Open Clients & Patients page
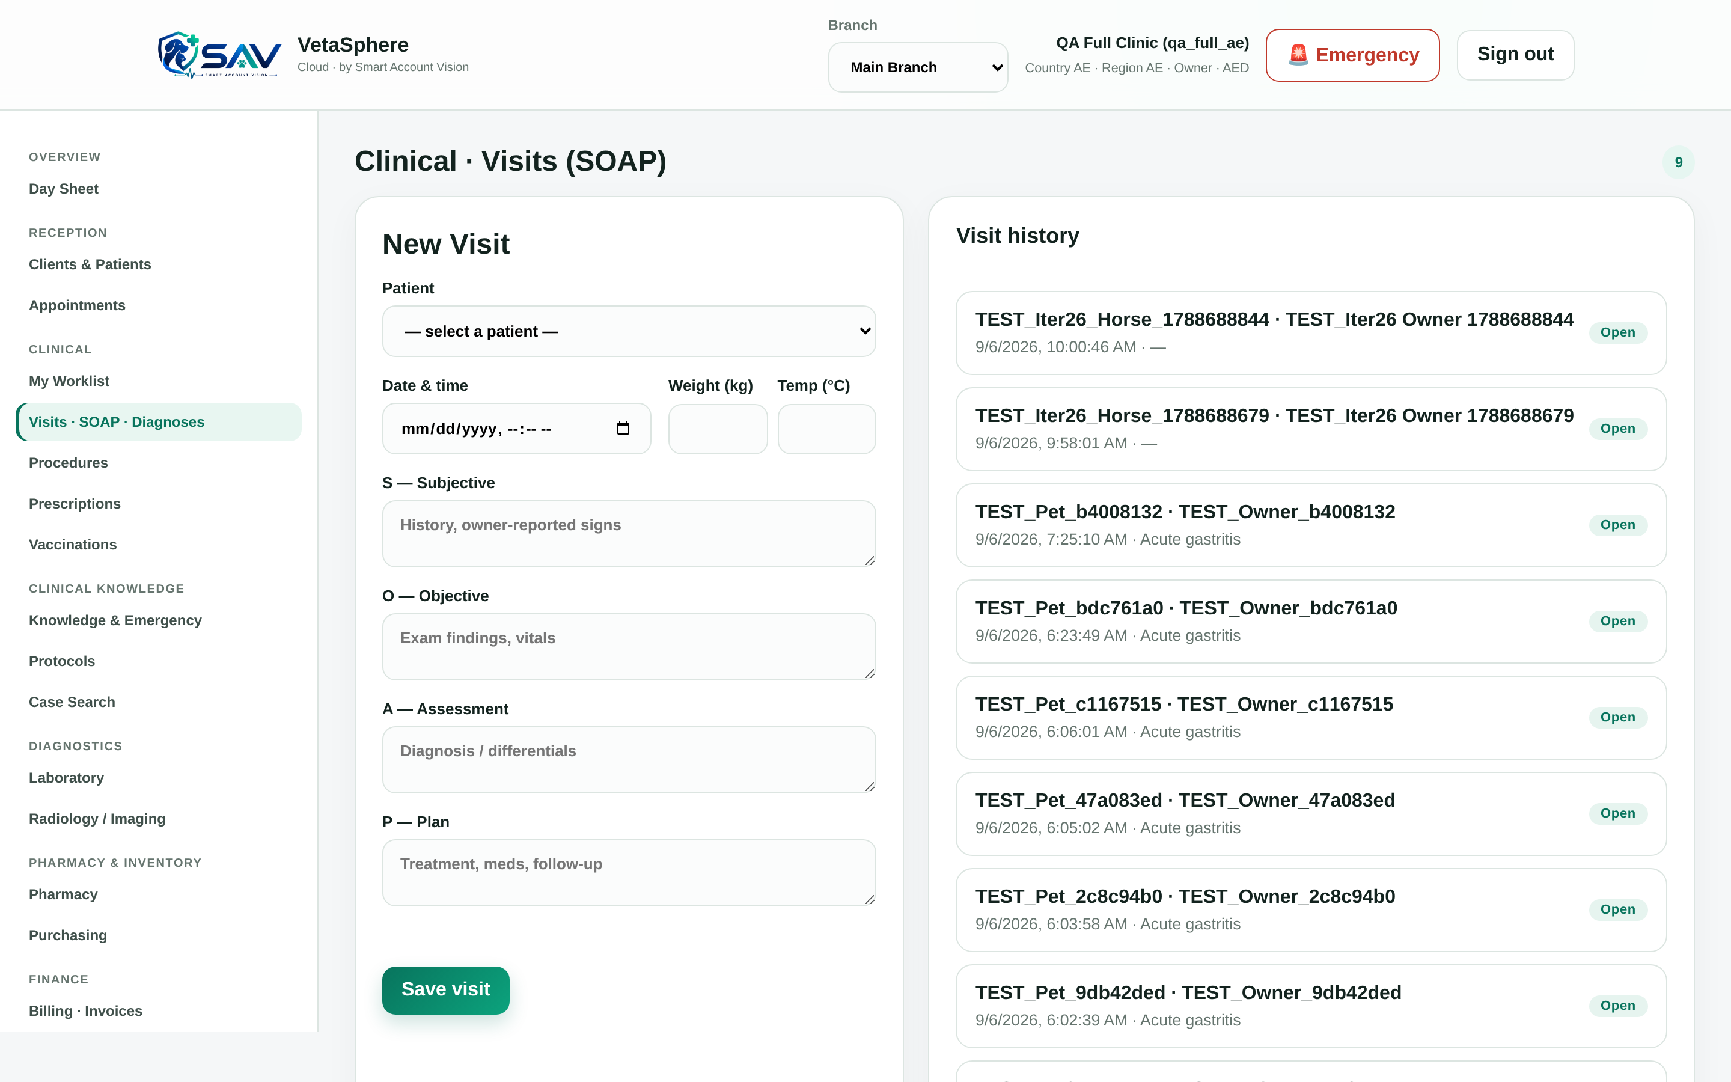Image resolution: width=1731 pixels, height=1082 pixels. point(90,264)
